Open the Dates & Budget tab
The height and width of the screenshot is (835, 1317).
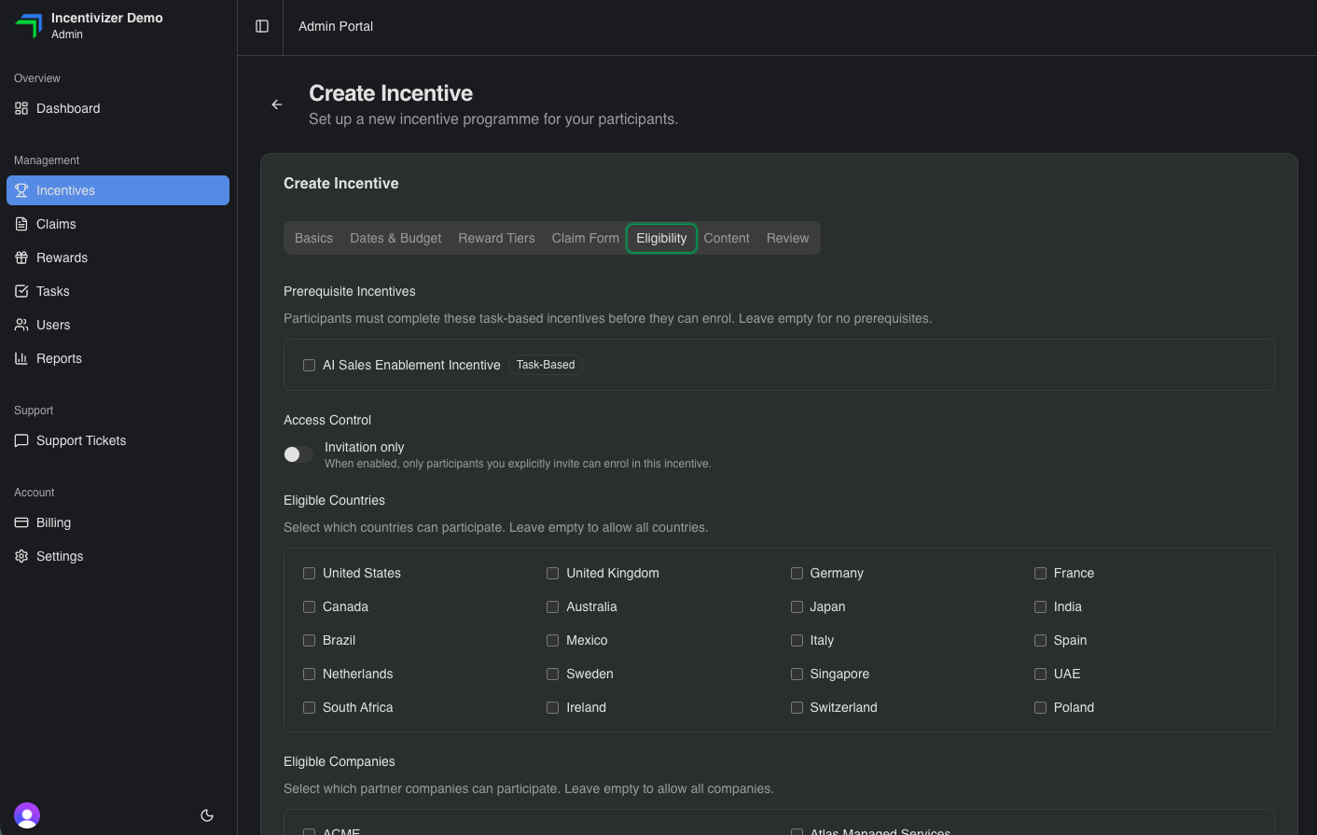395,238
